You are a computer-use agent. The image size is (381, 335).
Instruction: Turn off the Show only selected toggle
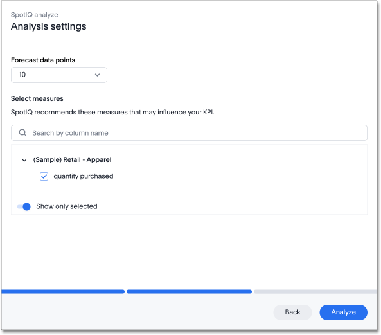point(24,206)
